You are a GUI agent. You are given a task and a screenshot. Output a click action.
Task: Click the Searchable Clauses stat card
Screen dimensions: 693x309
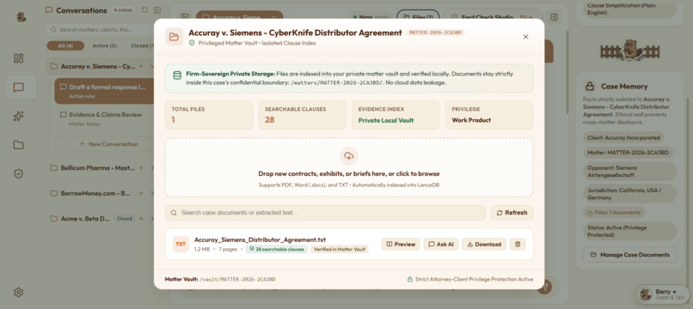tap(303, 115)
